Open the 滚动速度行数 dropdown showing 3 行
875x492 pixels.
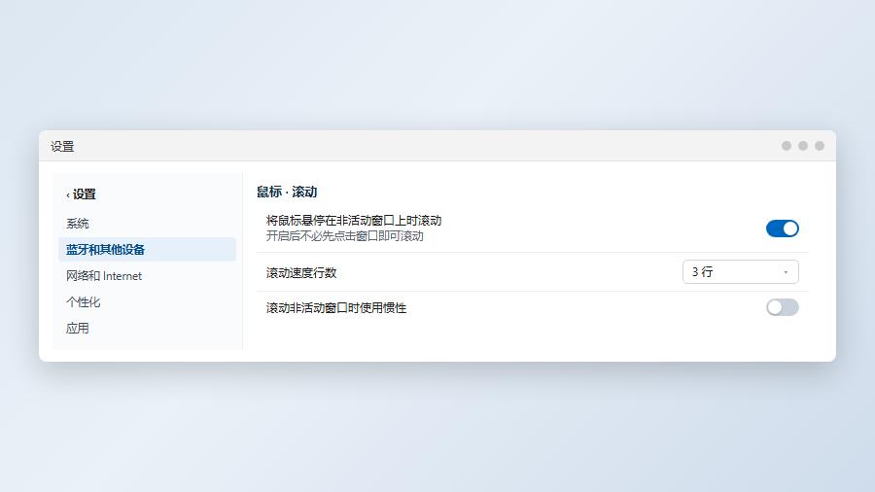[x=741, y=271]
